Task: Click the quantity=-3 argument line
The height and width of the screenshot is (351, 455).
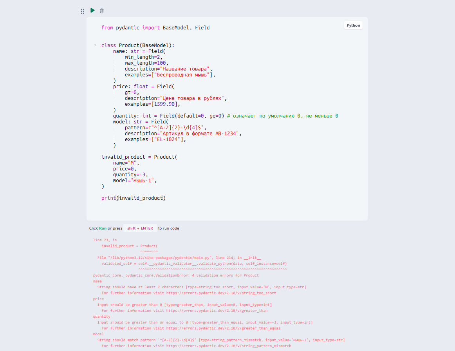Action: coord(130,174)
